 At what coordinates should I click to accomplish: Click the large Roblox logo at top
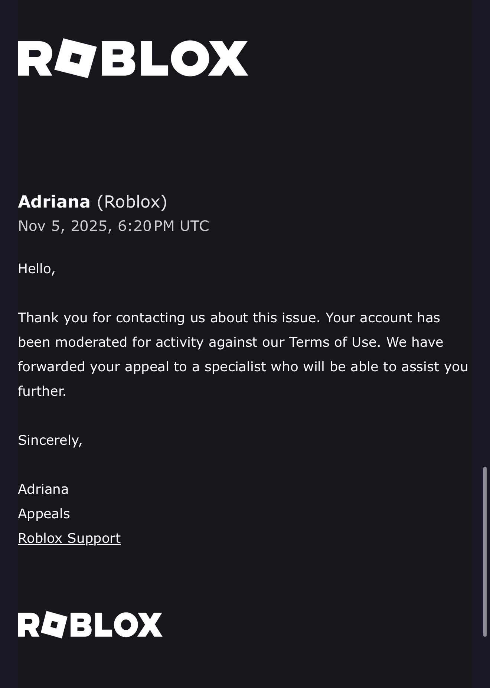point(133,58)
